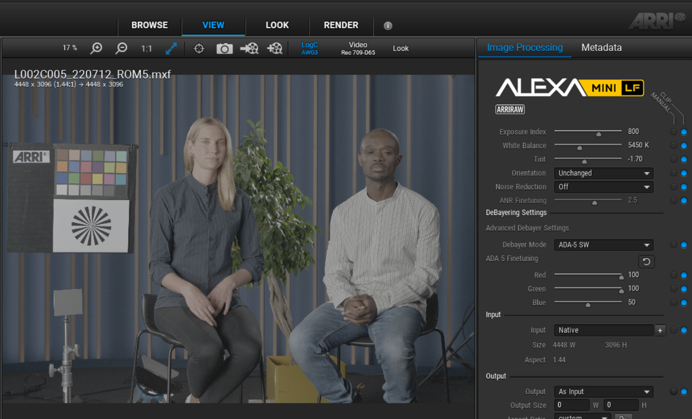The height and width of the screenshot is (419, 692).
Task: Select LogC AWG3 display mode
Action: click(310, 49)
